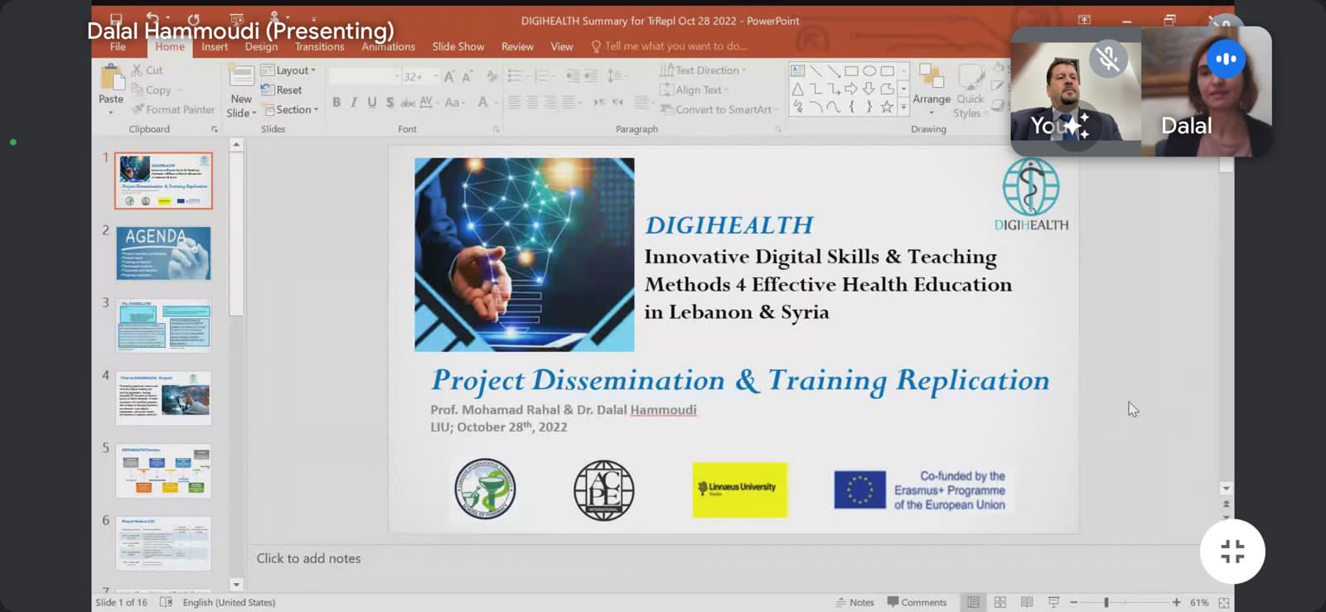Click Reset slide button

282,89
